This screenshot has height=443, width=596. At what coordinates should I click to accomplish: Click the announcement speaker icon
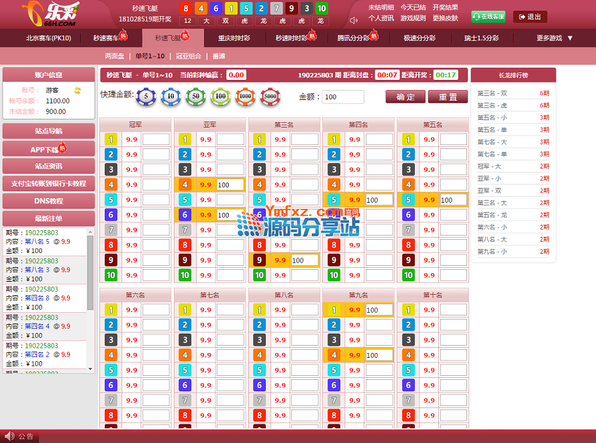[9, 436]
